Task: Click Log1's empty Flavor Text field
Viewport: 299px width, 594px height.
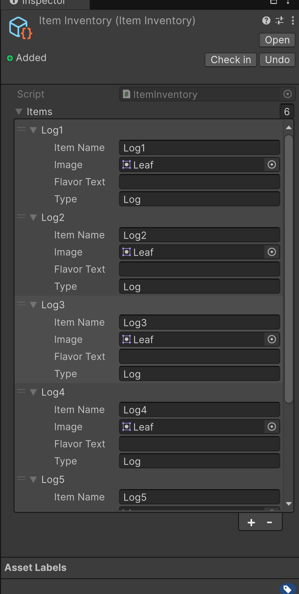Action: [199, 182]
